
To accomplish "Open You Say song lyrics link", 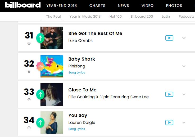I will (76, 129).
